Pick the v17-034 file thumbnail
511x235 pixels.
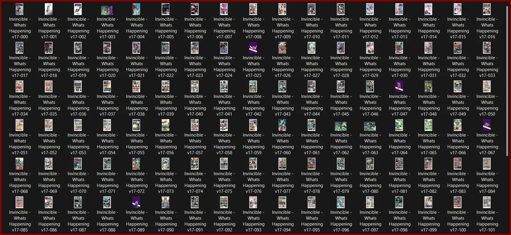19,87
